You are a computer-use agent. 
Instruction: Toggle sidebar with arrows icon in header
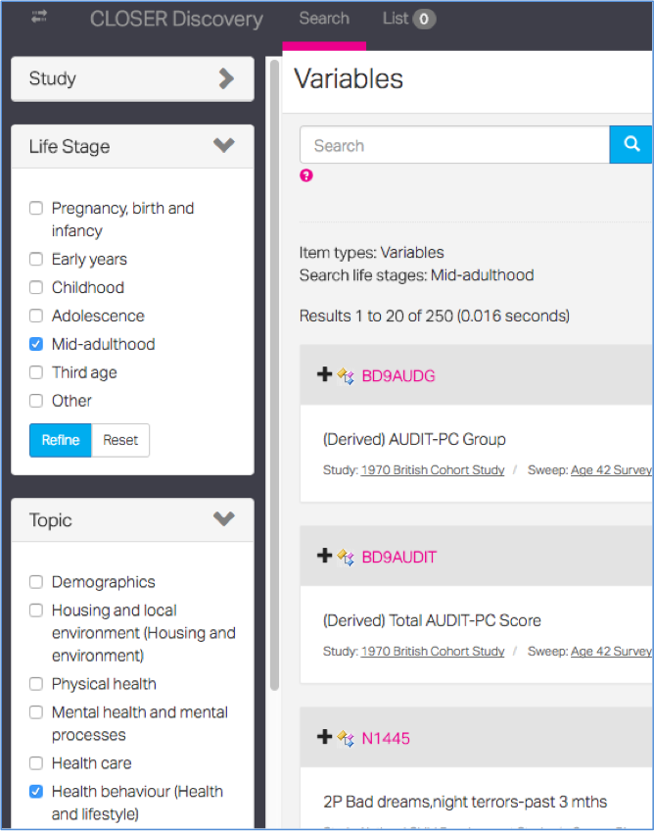pos(39,17)
